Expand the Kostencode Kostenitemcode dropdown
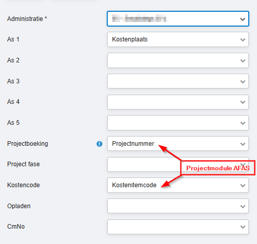The height and width of the screenshot is (244, 257). click(178, 185)
